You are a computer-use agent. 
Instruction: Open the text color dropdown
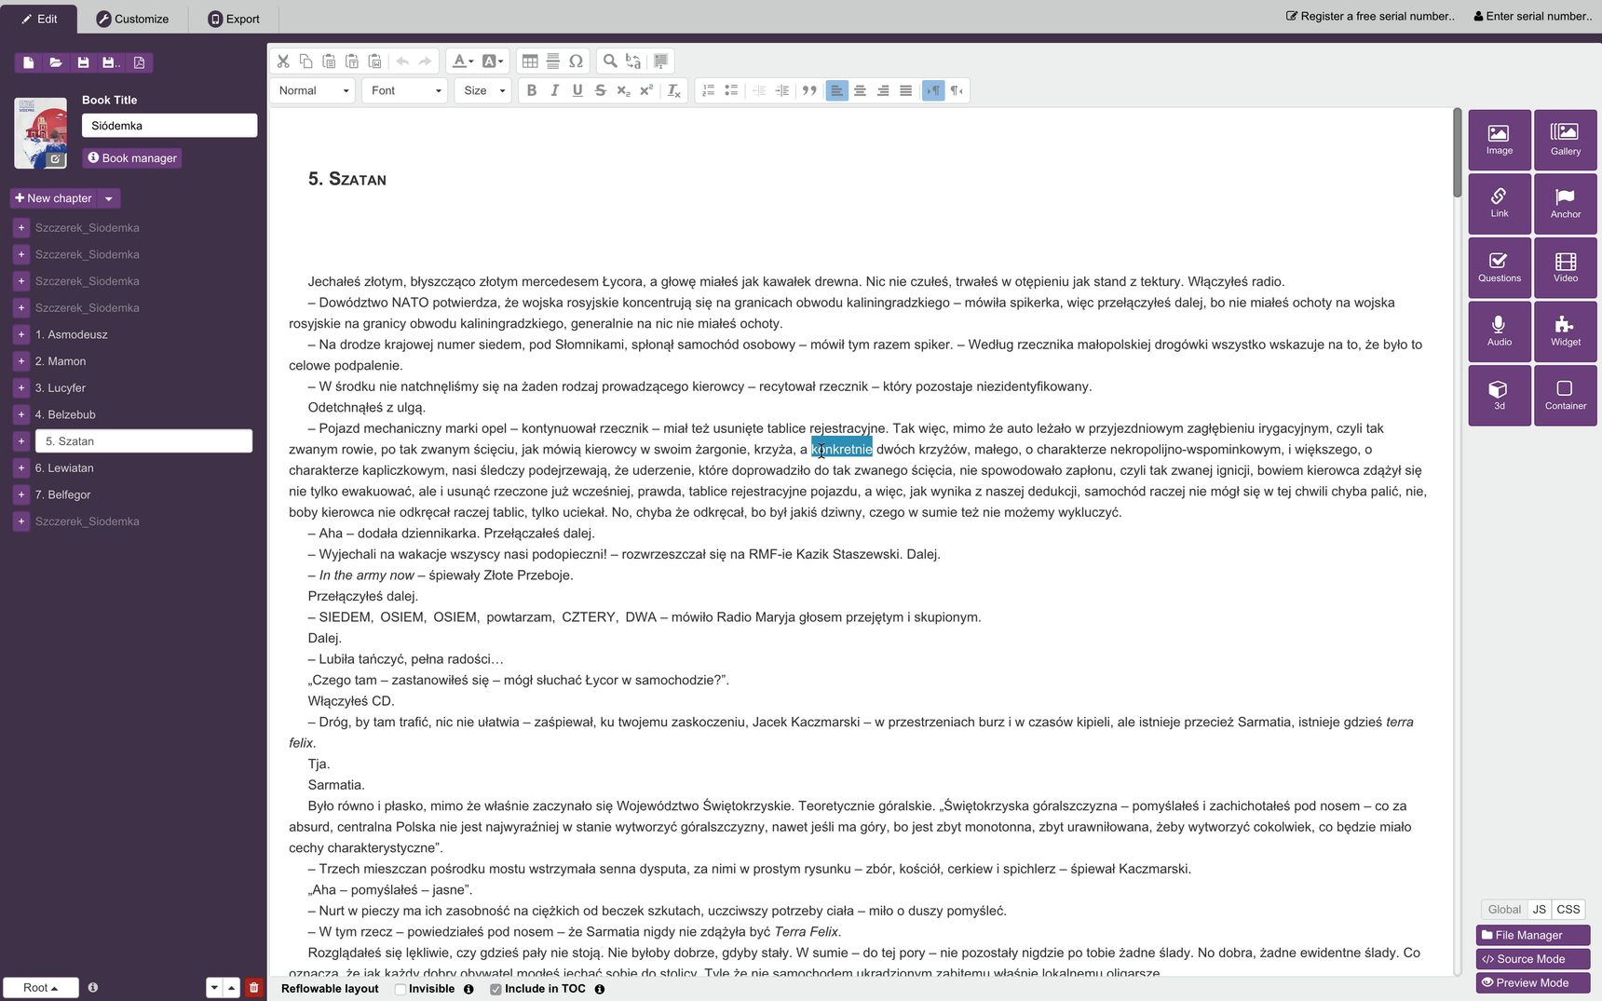[x=463, y=61]
